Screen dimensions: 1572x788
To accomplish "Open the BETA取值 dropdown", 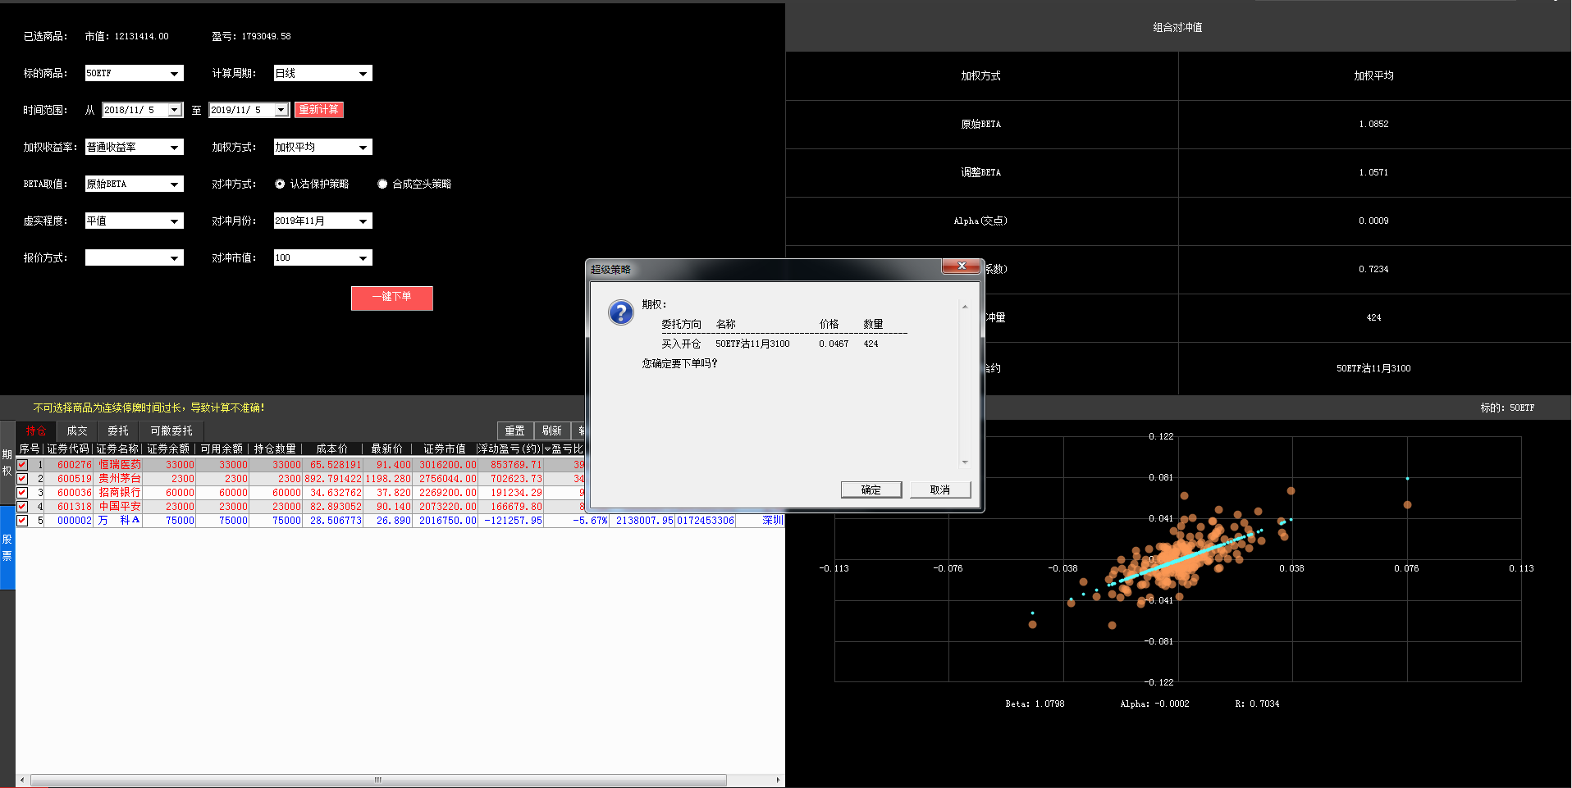I will [174, 184].
